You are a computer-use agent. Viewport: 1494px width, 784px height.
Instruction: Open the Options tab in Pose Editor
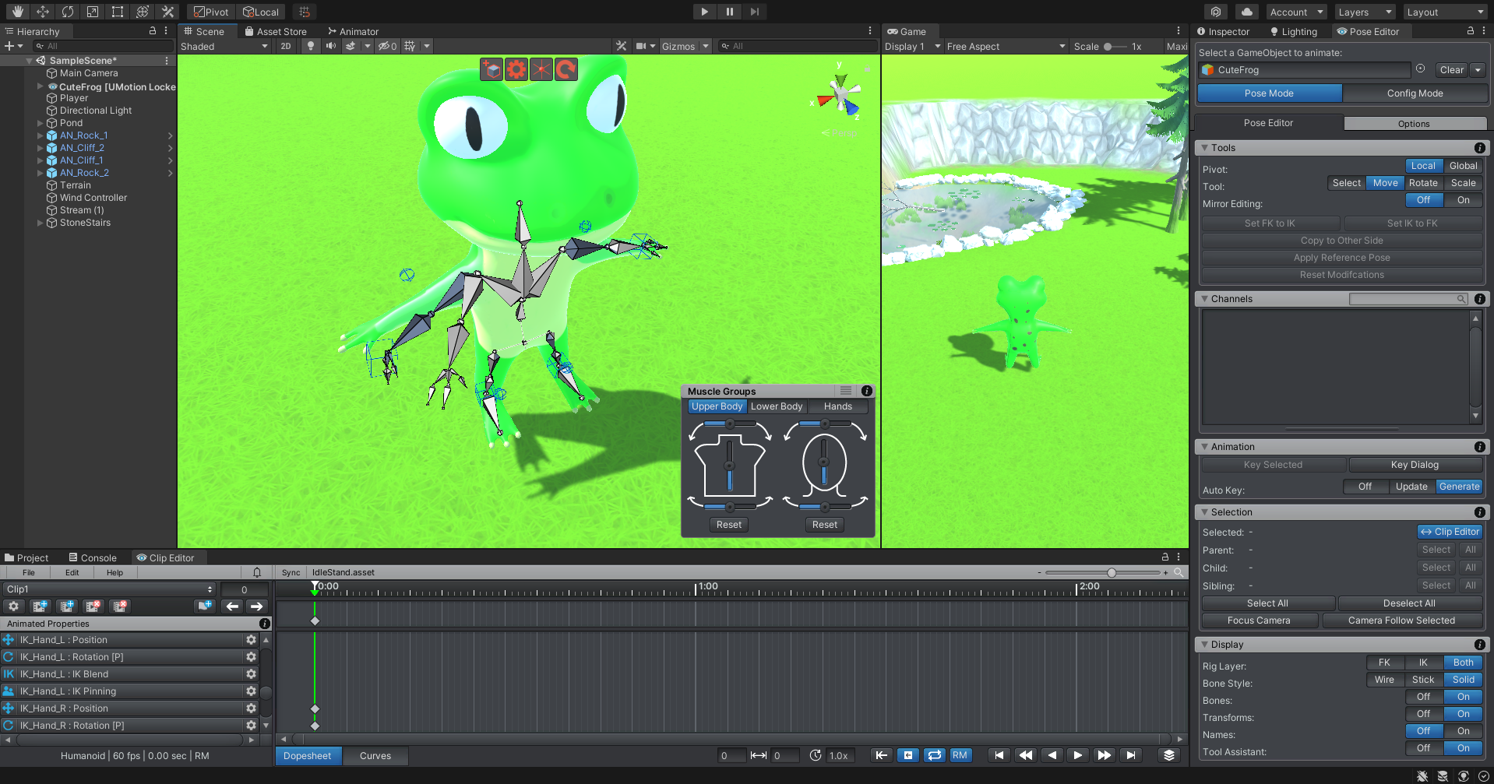pos(1414,124)
